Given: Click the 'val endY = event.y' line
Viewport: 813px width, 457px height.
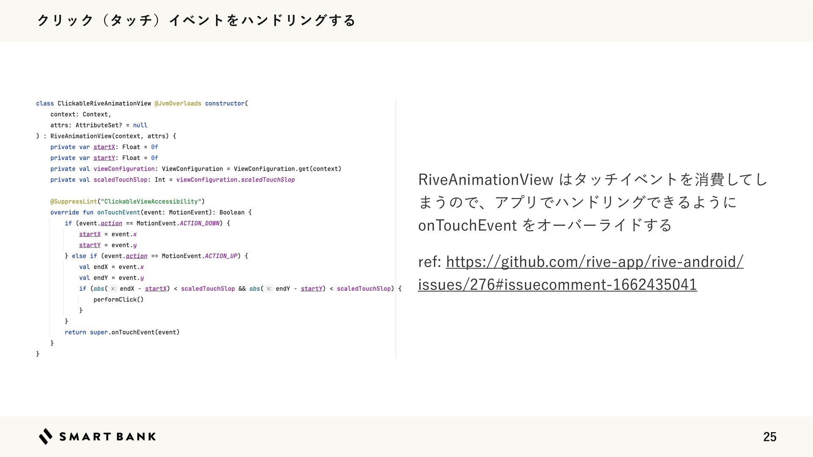Looking at the screenshot, I should (111, 278).
